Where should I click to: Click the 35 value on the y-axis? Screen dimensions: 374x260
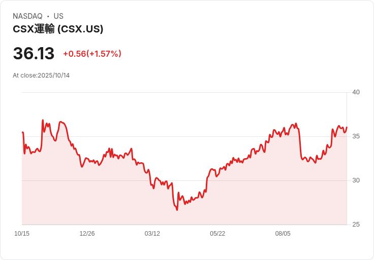coord(356,136)
